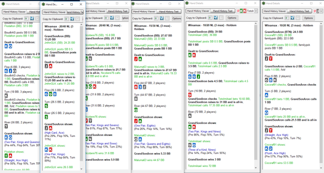This screenshot has height=173, width=324.
Task: Click text 'Nicobere76 wins 31.6 BB'
Action: click(x=100, y=153)
